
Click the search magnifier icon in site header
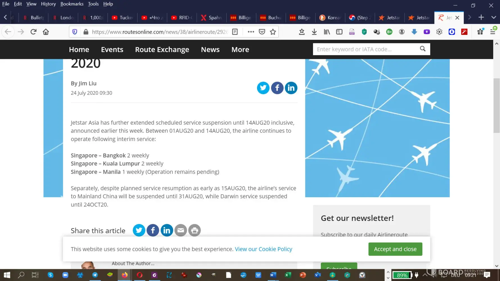point(422,49)
